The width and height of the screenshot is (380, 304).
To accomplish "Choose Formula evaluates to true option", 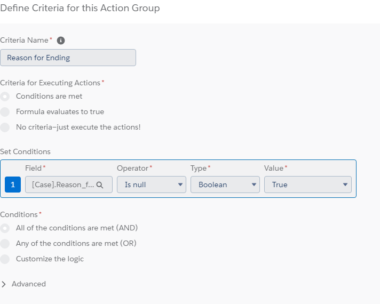I will (5, 112).
